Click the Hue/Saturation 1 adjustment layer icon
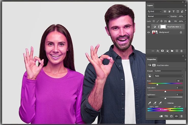This screenshot has width=188, height=125. [155, 27]
